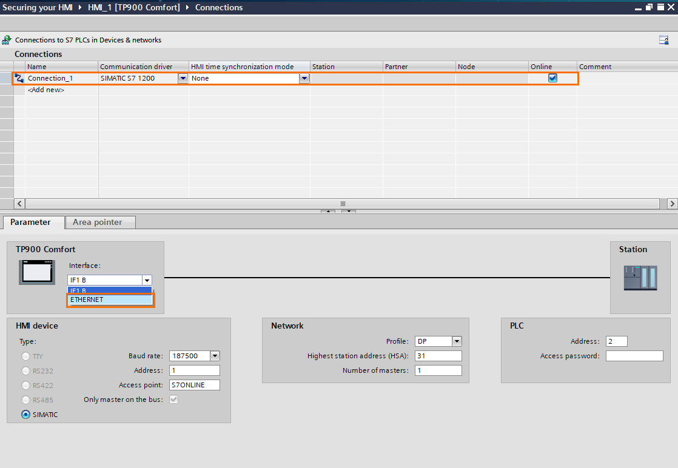Collapse the split pane with the up arrow
Image resolution: width=678 pixels, height=468 pixels.
pyautogui.click(x=328, y=211)
